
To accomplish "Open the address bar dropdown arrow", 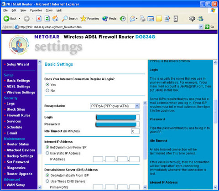I will pos(201,27).
